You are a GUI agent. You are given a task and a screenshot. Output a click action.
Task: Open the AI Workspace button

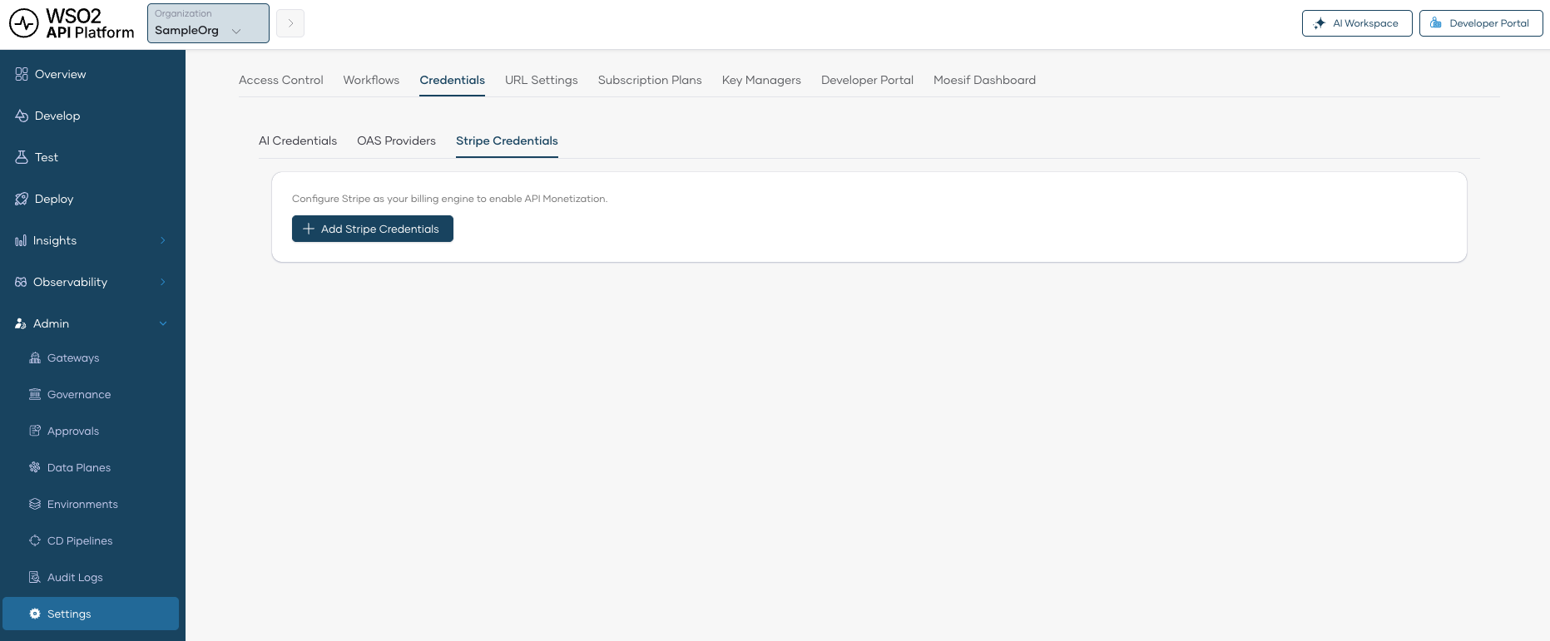pos(1356,23)
